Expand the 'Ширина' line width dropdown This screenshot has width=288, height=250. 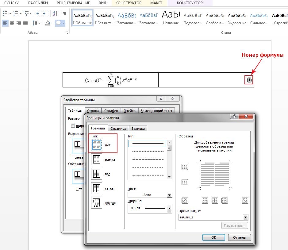pos(169,209)
